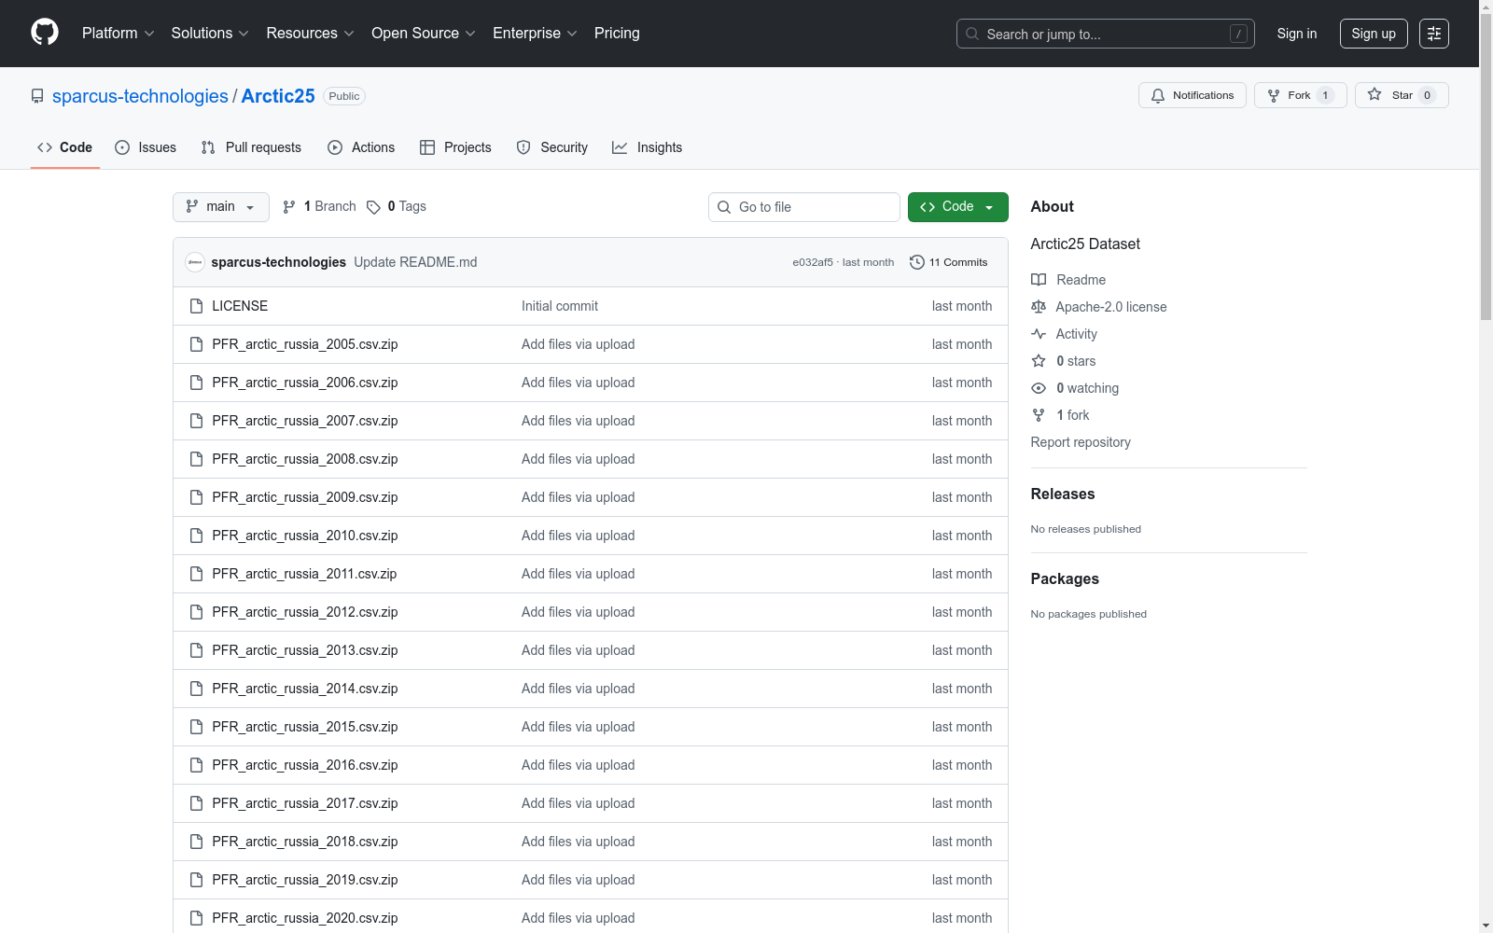The height and width of the screenshot is (933, 1493).
Task: Switch to the Security tab
Action: pyautogui.click(x=552, y=147)
